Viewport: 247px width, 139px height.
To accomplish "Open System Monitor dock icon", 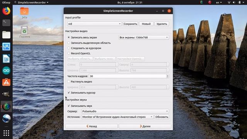I will [x=6, y=47].
